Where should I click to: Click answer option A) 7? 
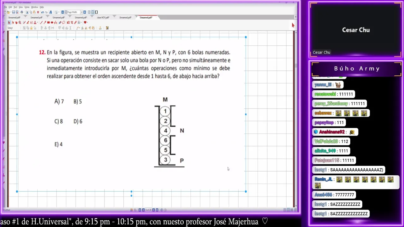pyautogui.click(x=59, y=102)
